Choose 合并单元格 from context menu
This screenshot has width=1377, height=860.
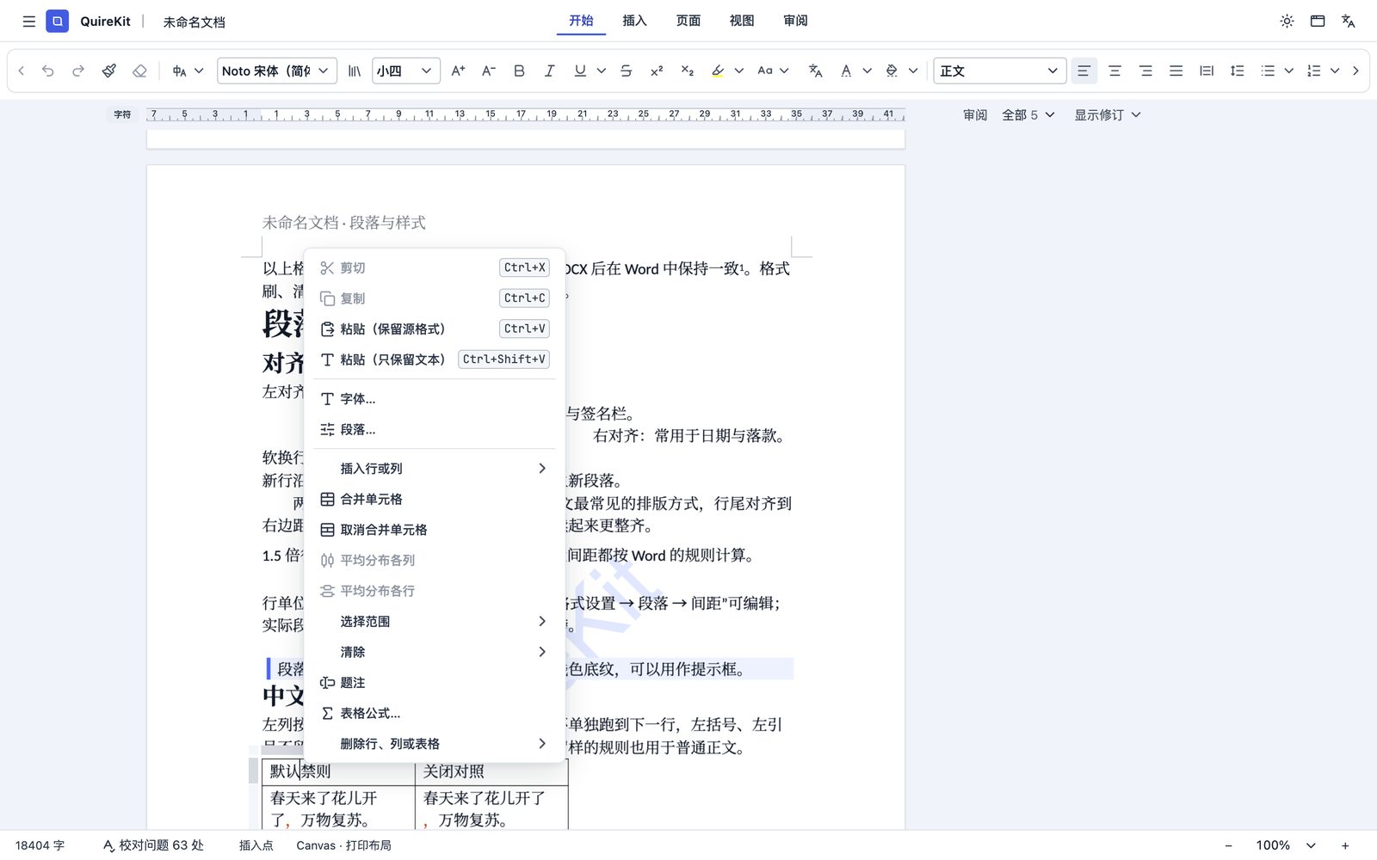pyautogui.click(x=435, y=499)
